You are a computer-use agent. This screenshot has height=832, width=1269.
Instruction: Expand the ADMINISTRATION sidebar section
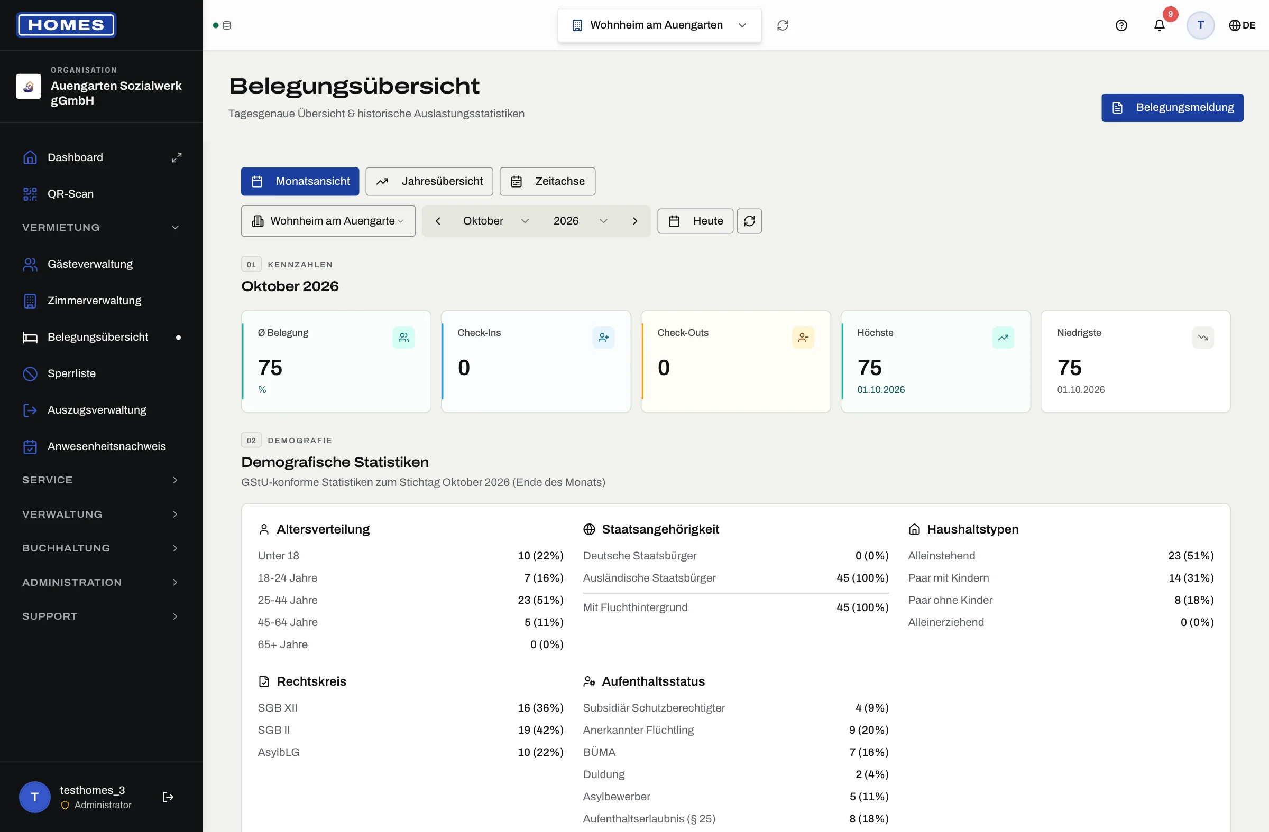click(x=102, y=582)
